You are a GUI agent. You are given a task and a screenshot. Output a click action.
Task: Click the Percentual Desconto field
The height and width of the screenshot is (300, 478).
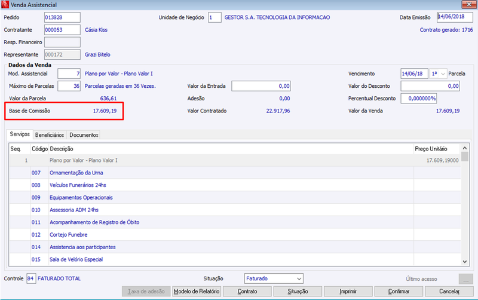point(419,99)
